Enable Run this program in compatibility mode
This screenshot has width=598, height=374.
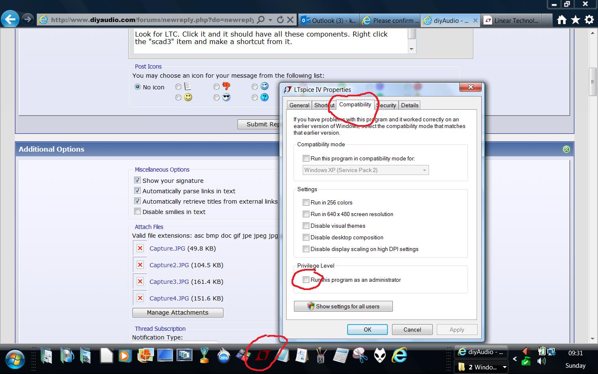(x=306, y=158)
